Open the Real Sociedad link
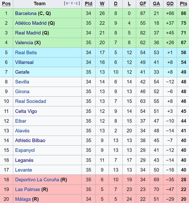This screenshot has width=189, height=203. click(x=31, y=101)
